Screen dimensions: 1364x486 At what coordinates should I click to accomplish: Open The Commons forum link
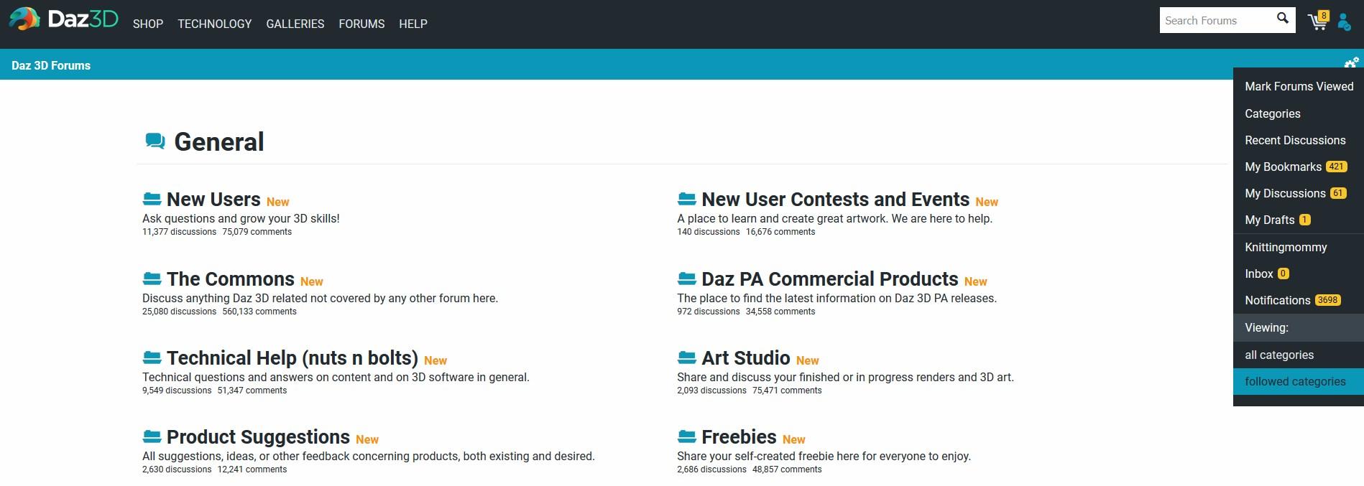click(230, 279)
